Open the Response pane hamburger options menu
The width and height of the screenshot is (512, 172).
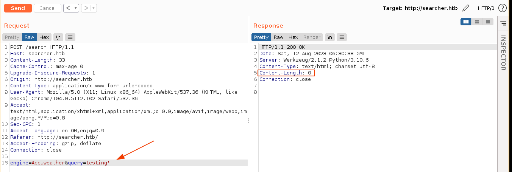[342, 37]
